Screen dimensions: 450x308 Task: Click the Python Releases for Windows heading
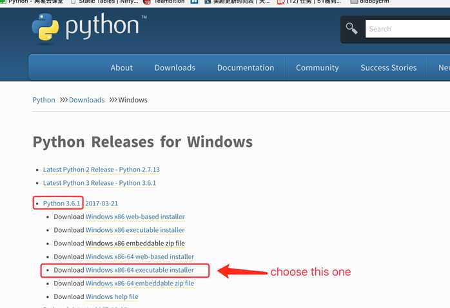142,142
